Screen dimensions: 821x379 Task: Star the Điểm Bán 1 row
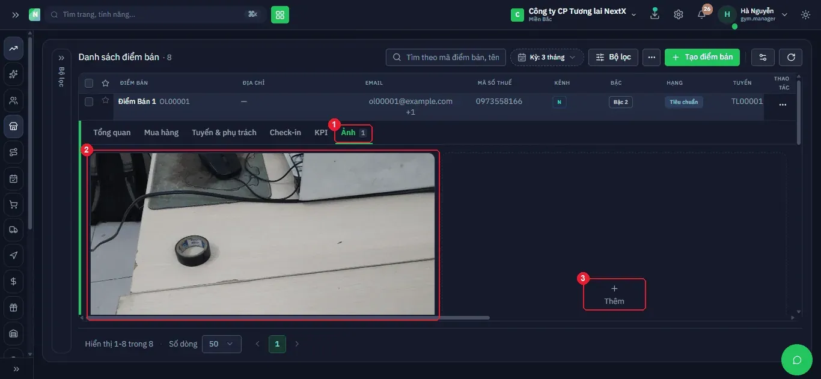tap(105, 101)
